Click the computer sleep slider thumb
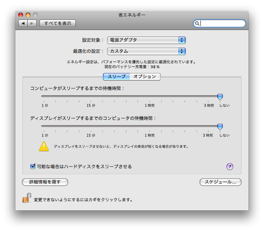 point(220,97)
